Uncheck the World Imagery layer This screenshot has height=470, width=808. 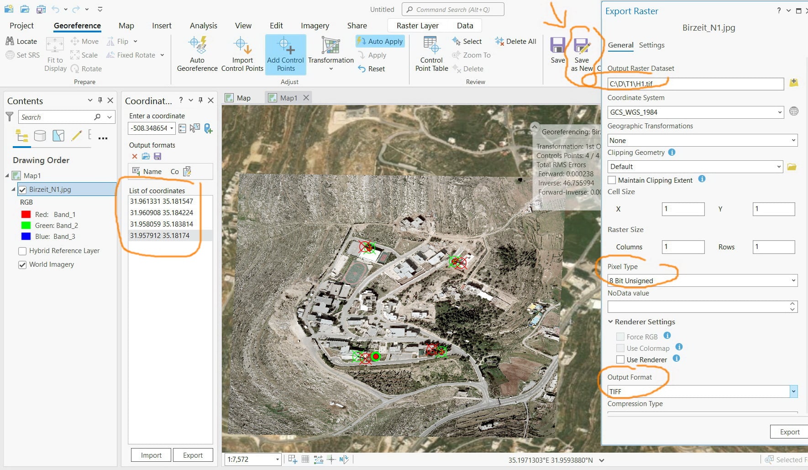[22, 264]
